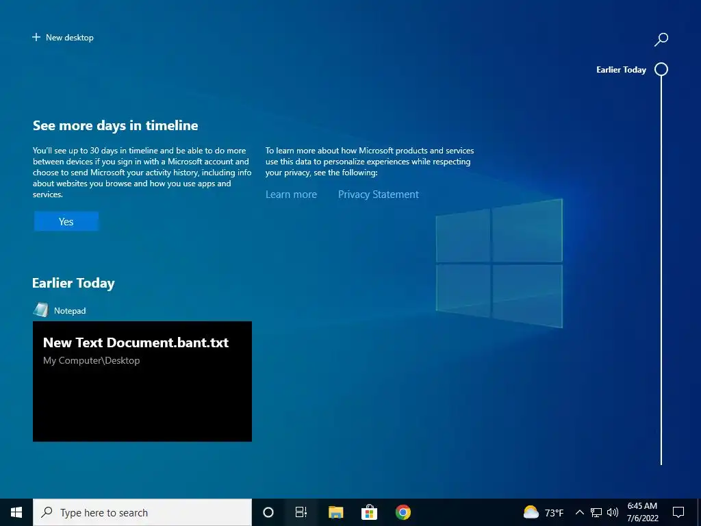This screenshot has width=701, height=526.
Task: Open the Action Center notifications icon
Action: pyautogui.click(x=678, y=512)
